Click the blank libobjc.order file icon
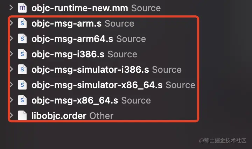This screenshot has height=149, width=252. click(x=22, y=115)
